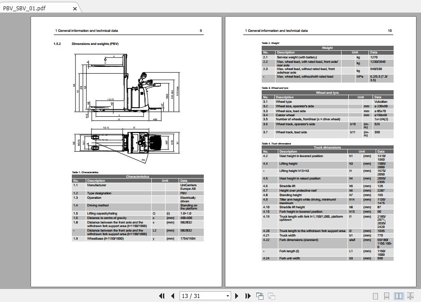Select continuous scrolling page layout
This screenshot has height=302, width=421.
click(387, 296)
